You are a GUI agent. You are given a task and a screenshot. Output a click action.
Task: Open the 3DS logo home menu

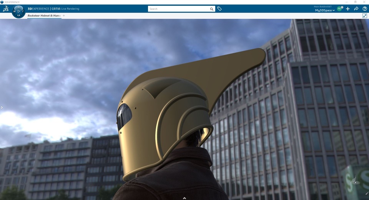point(6,9)
